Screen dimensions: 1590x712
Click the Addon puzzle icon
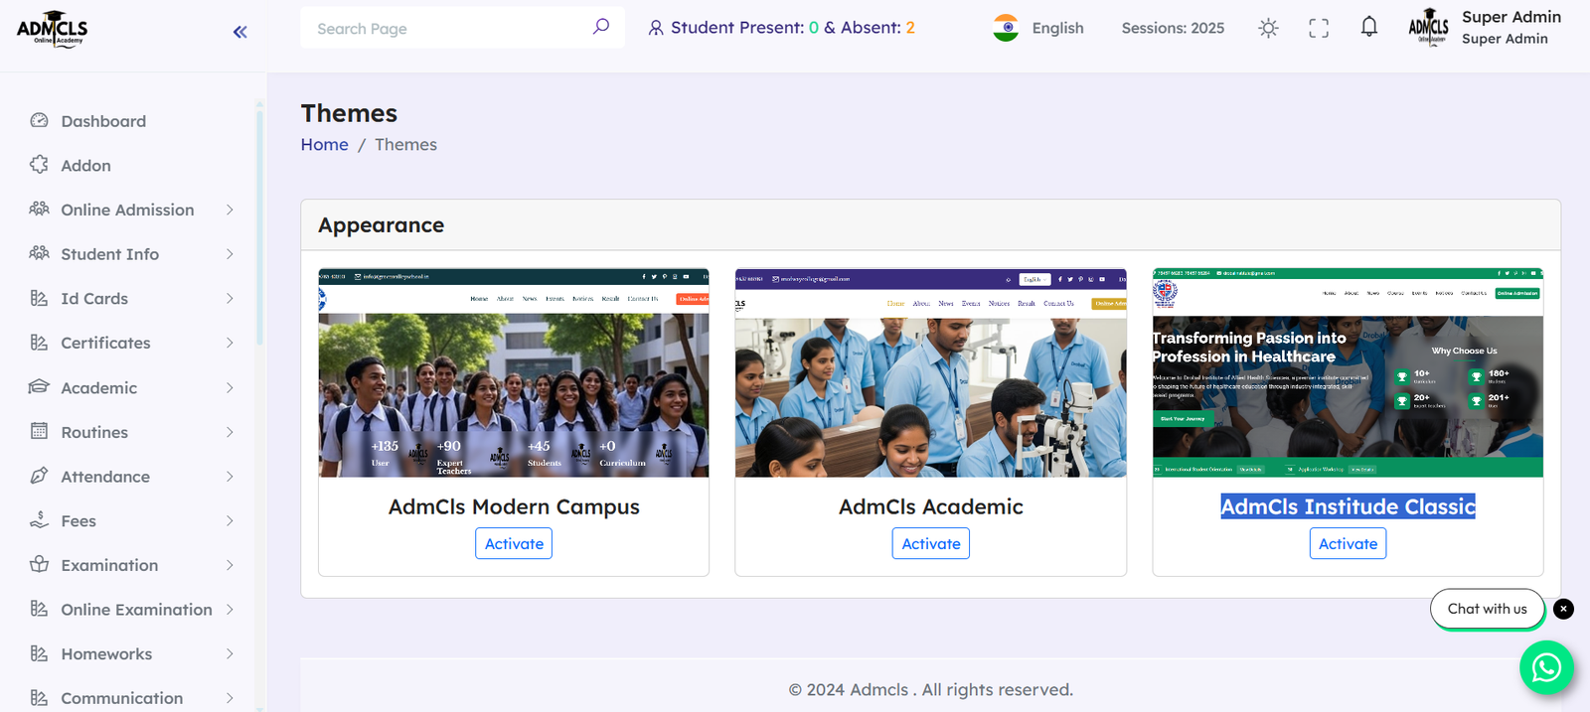click(39, 165)
